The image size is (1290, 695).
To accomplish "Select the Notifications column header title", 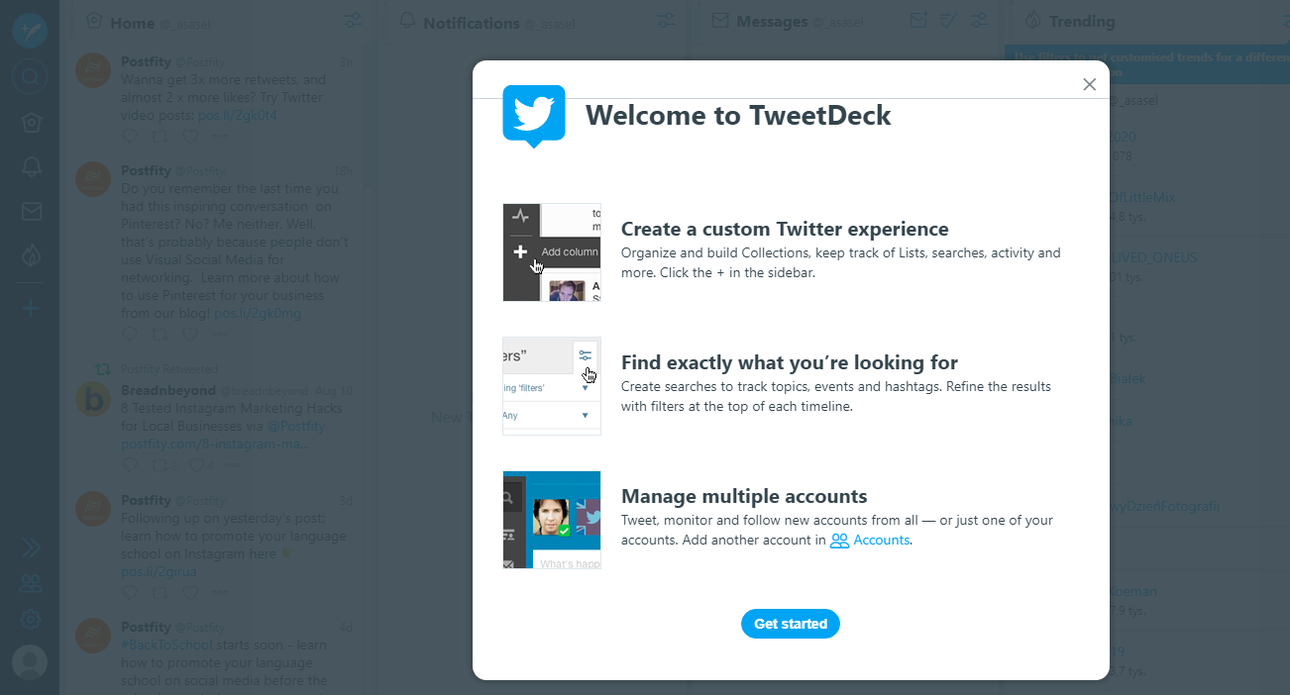I will pos(472,23).
